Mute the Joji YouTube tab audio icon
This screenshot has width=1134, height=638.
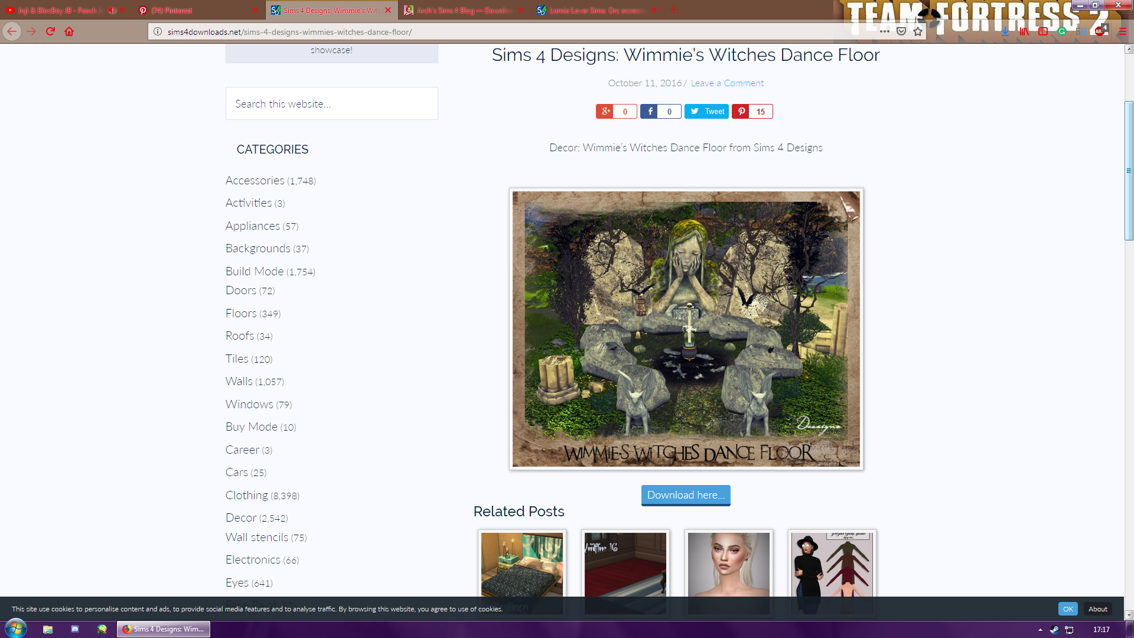point(111,10)
